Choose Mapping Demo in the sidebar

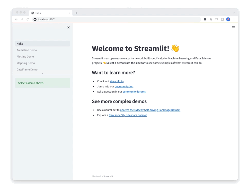coord(25,63)
